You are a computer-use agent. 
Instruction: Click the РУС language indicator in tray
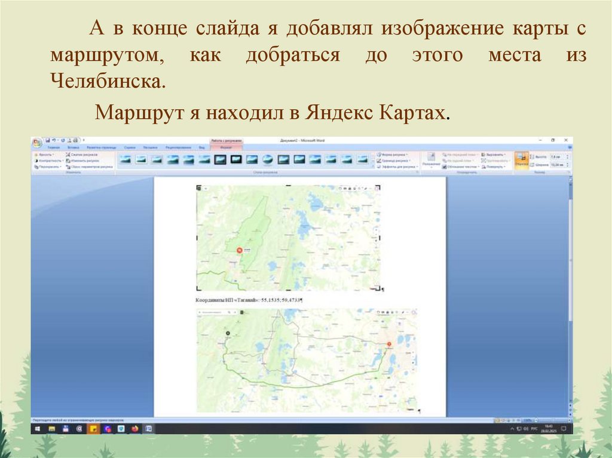pyautogui.click(x=534, y=429)
